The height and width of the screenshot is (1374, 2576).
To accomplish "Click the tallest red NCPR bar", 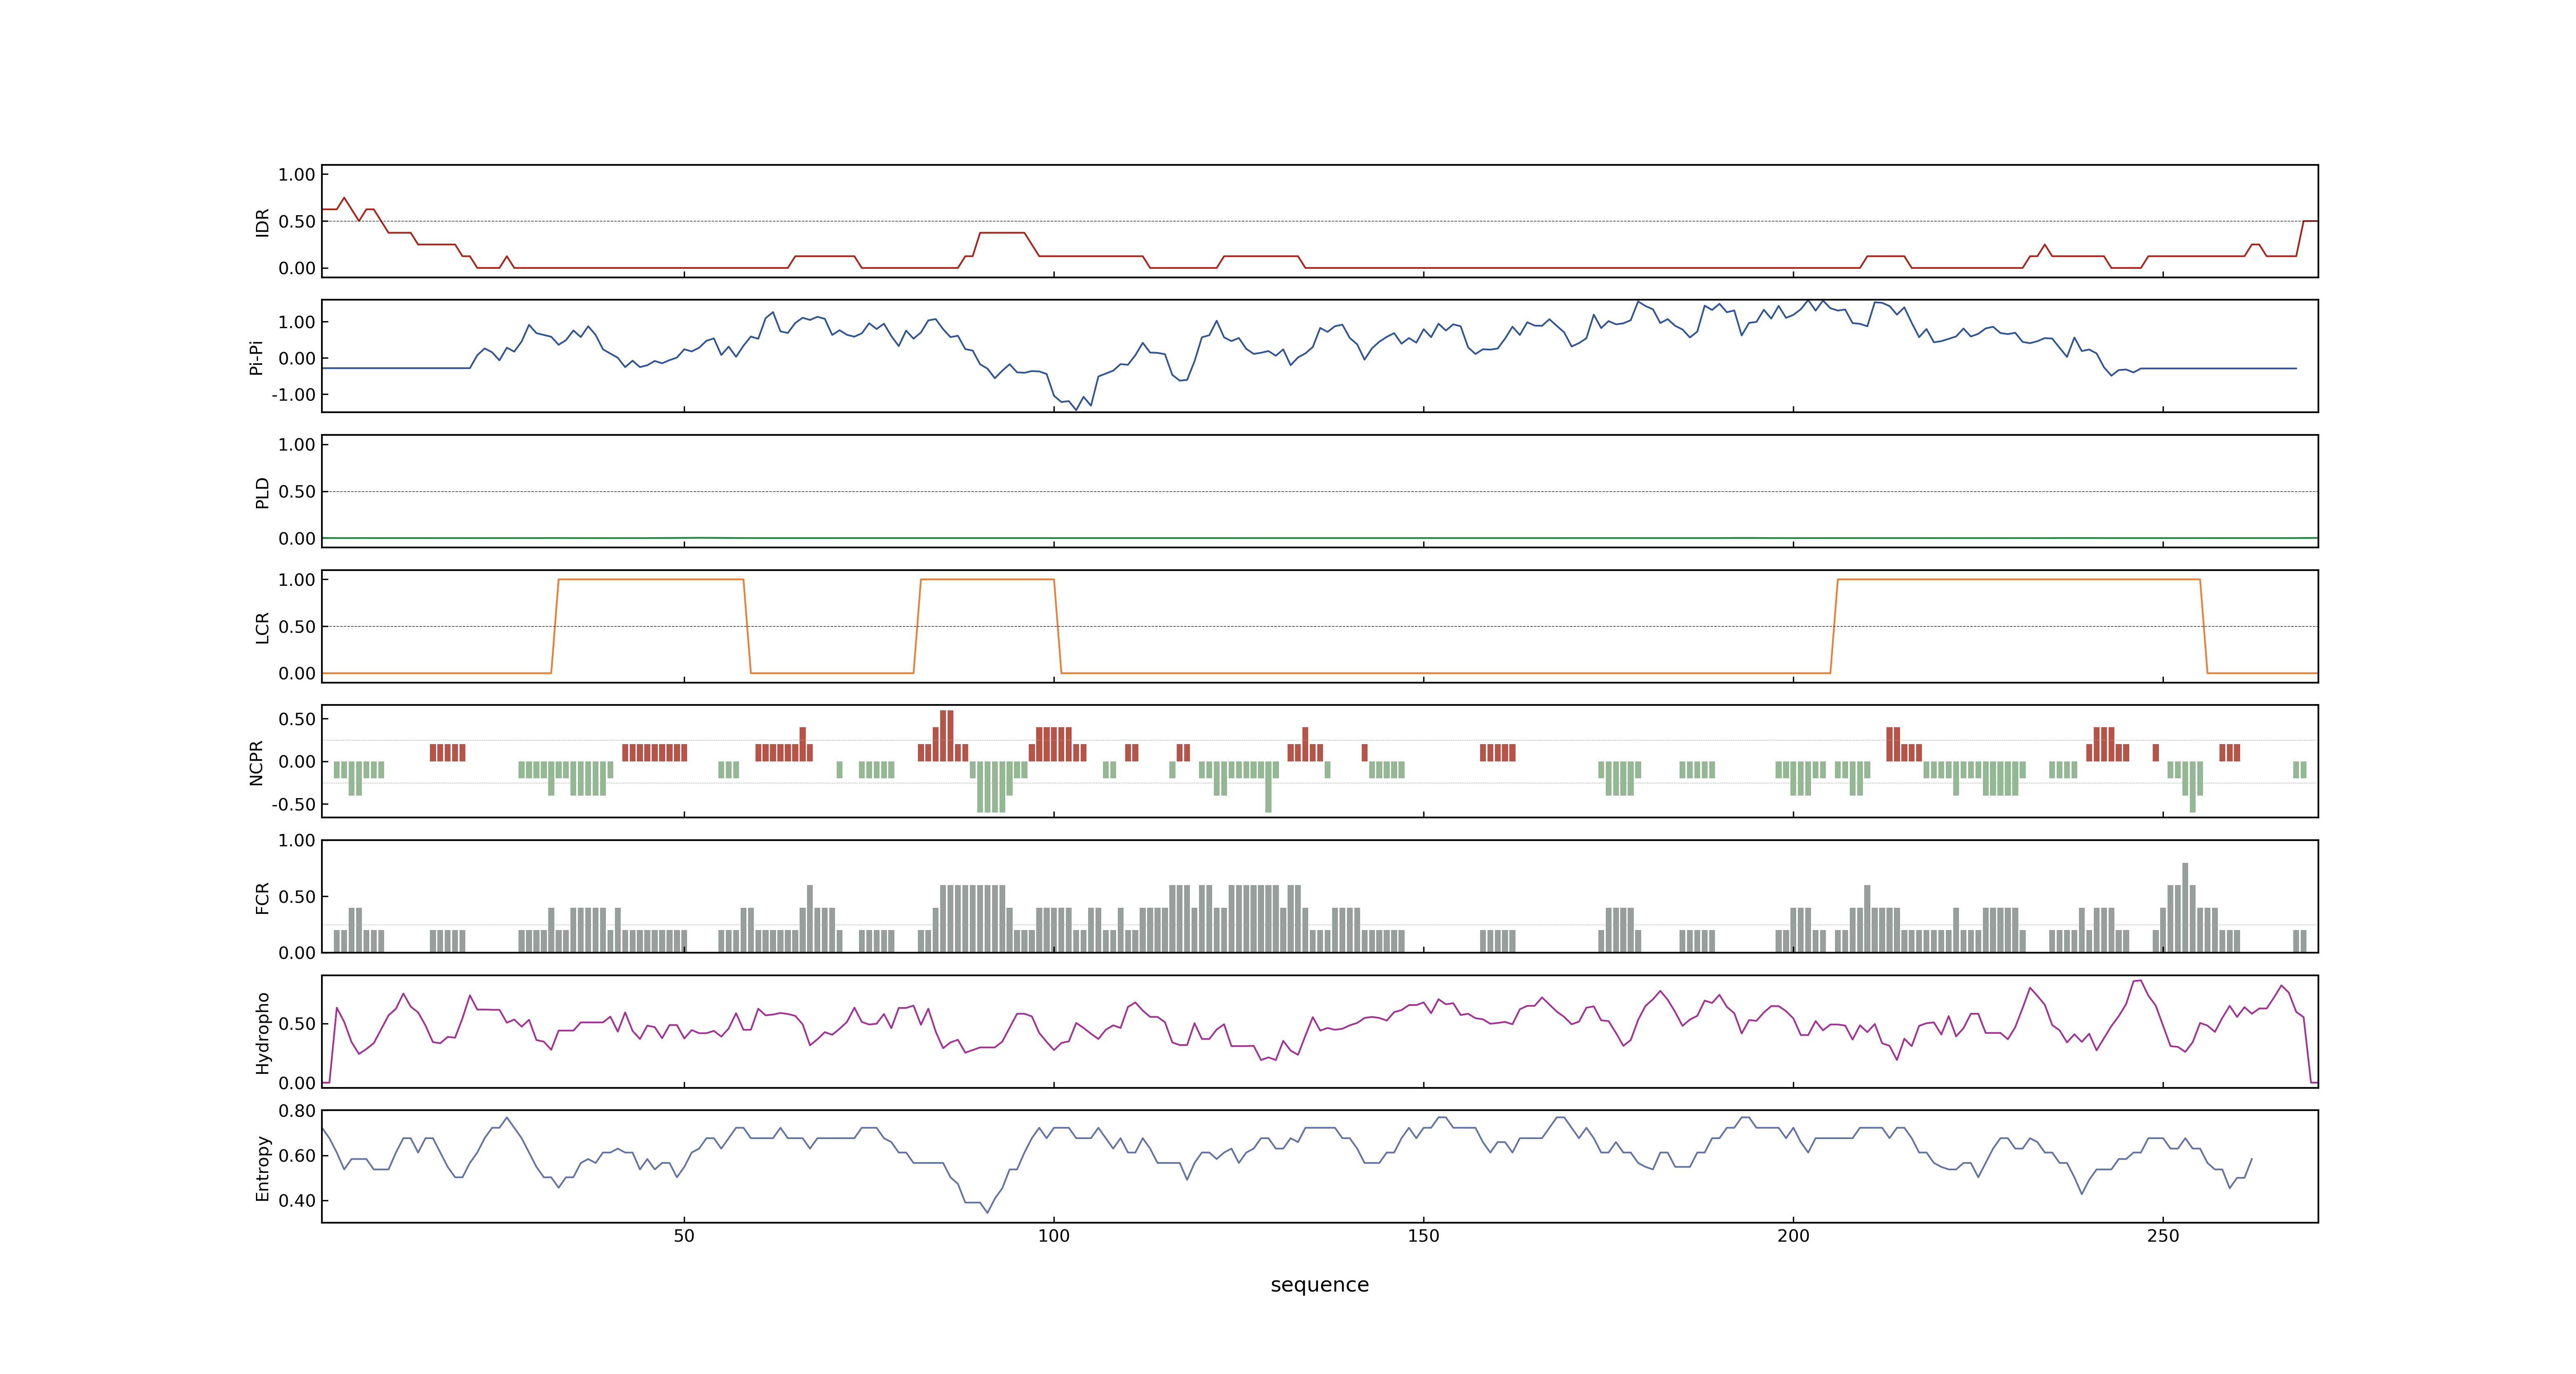I will click(x=947, y=736).
